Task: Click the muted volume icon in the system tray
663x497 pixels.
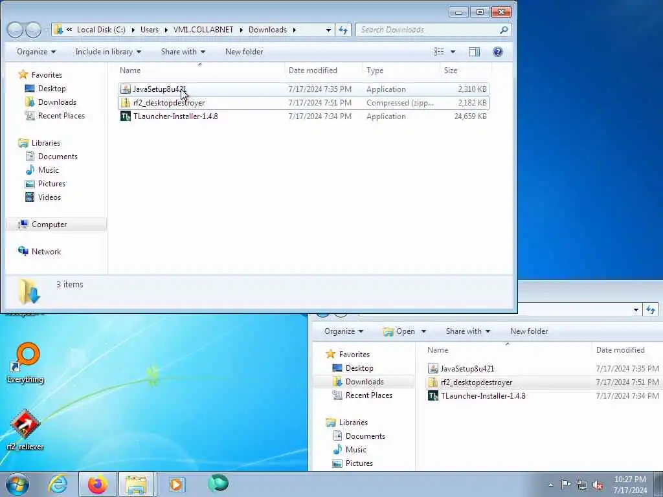Action: point(598,485)
